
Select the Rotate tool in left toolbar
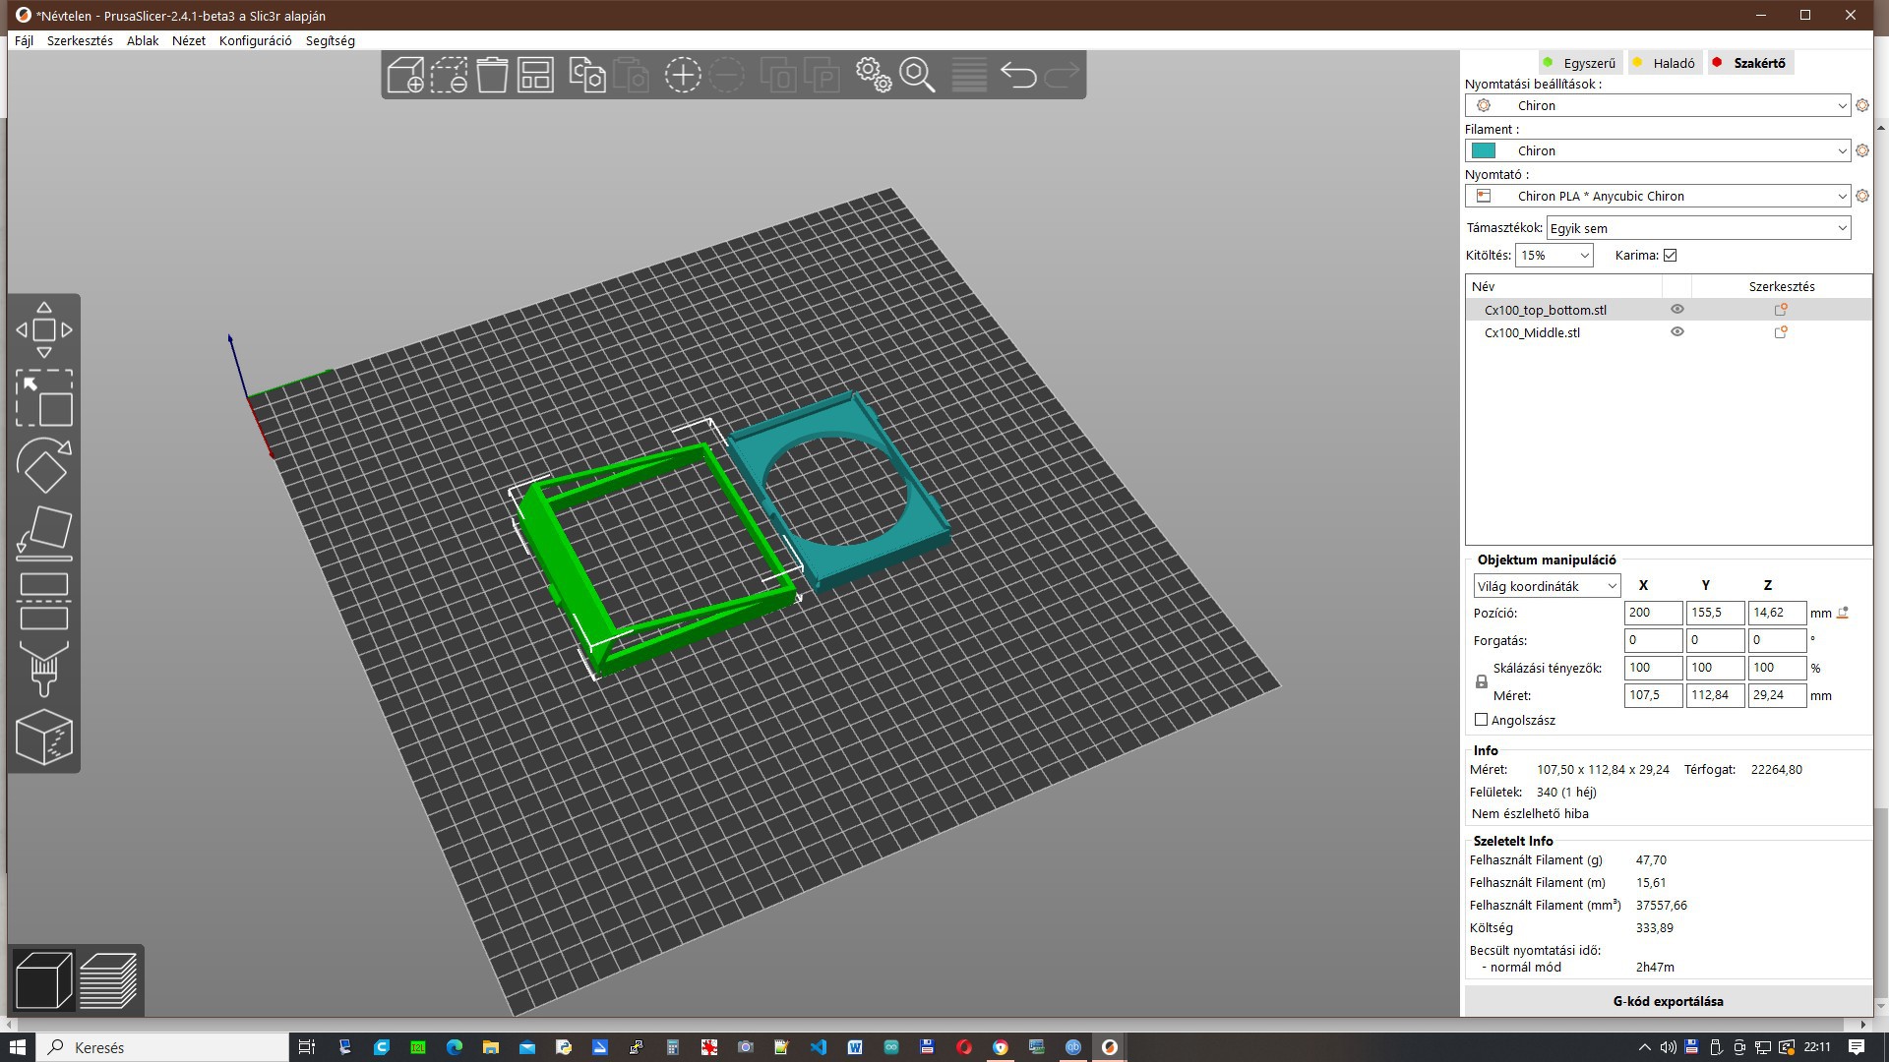point(44,465)
